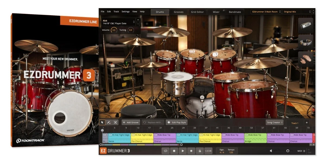Open the Edit menu
The image size is (326, 163).
coord(109,12)
